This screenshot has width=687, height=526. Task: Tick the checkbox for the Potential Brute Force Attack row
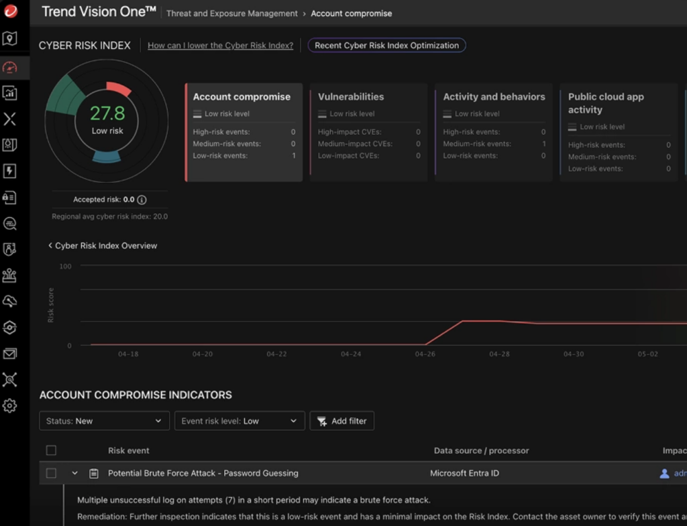[x=51, y=474]
